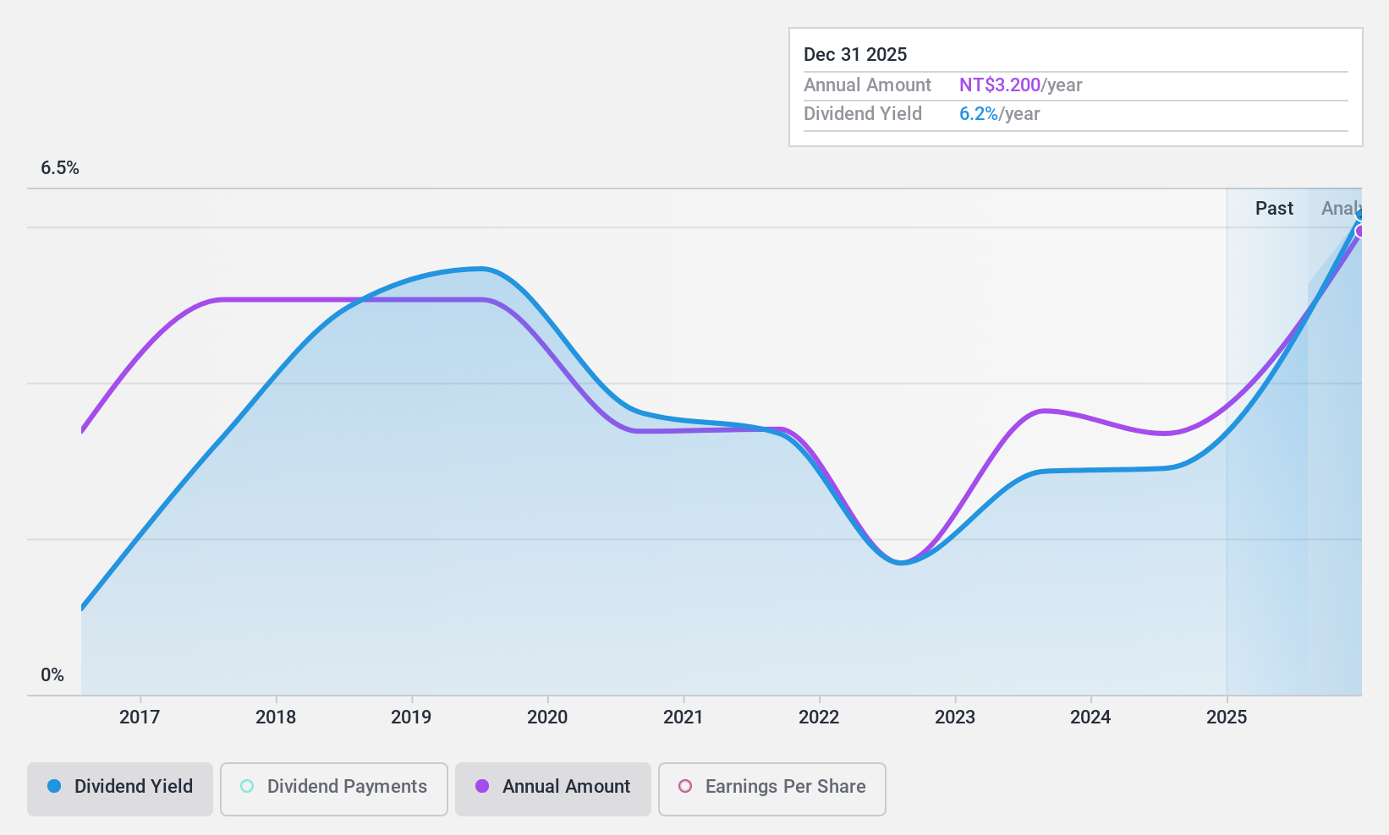Click the 0% y-axis label
This screenshot has width=1389, height=835.
coord(52,675)
